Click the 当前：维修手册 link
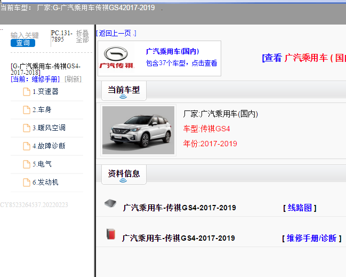Image resolution: width=346 pixels, height=277 pixels. tap(35, 79)
